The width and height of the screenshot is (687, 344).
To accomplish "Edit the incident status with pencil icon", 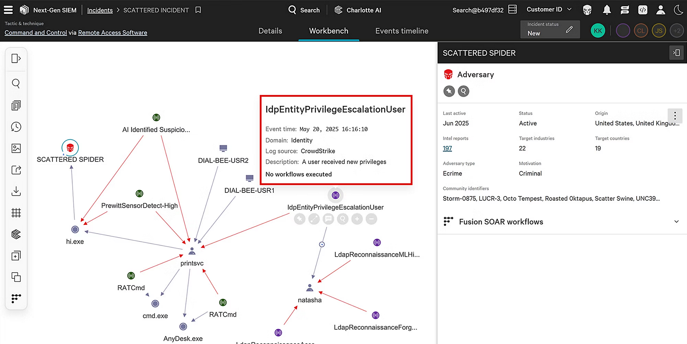I will click(x=569, y=30).
